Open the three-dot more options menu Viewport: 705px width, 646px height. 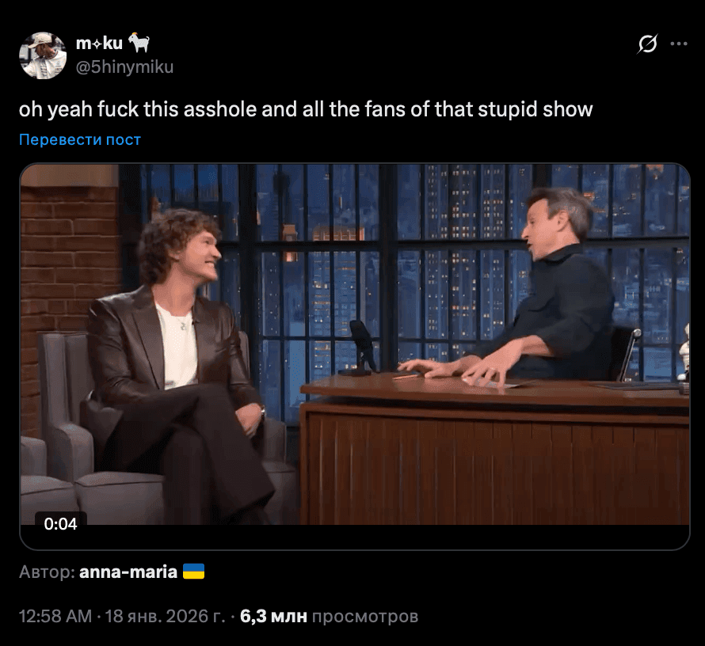pyautogui.click(x=679, y=44)
